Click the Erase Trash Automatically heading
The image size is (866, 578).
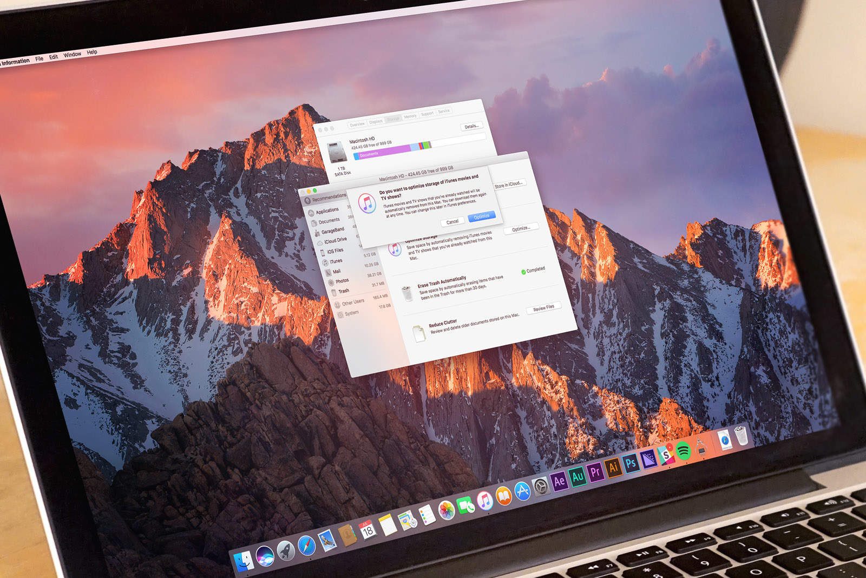[442, 282]
